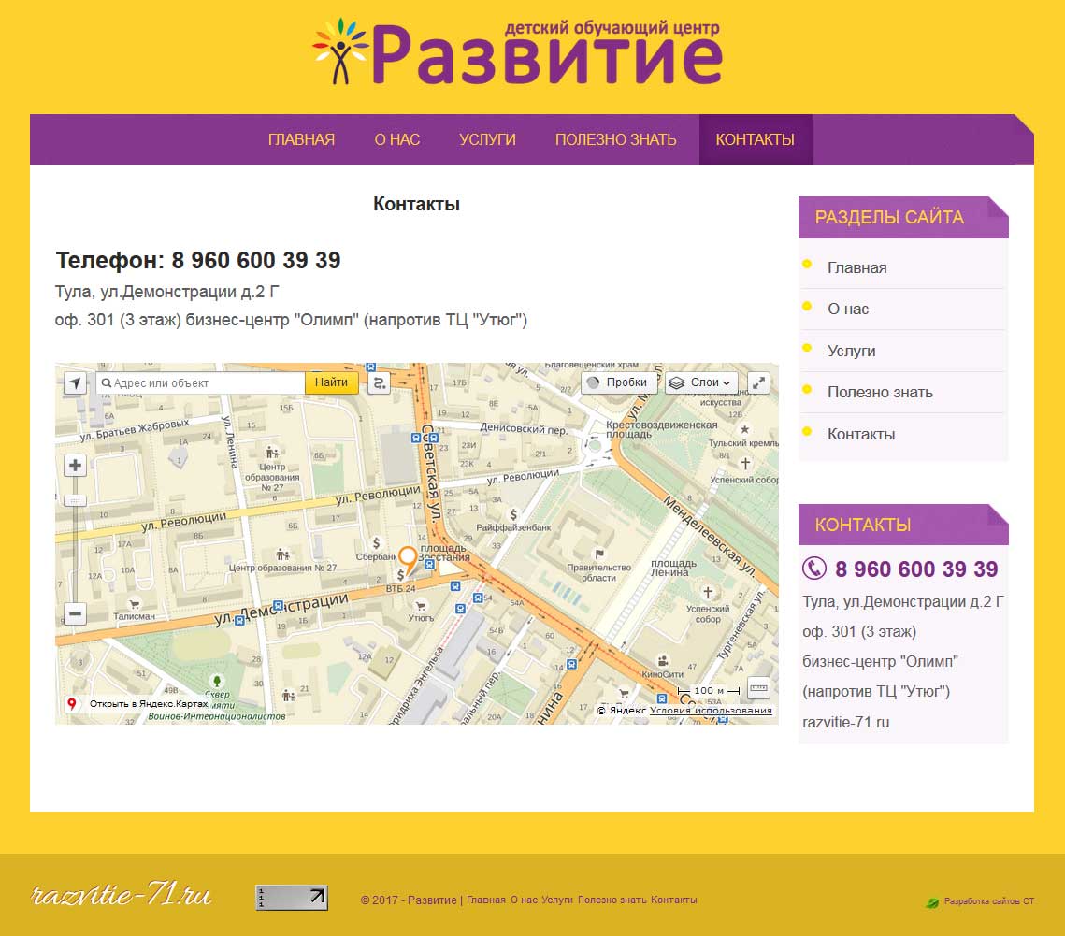Viewport: 1065px width, 936px height.
Task: Click the Найти search button
Action: tap(331, 383)
